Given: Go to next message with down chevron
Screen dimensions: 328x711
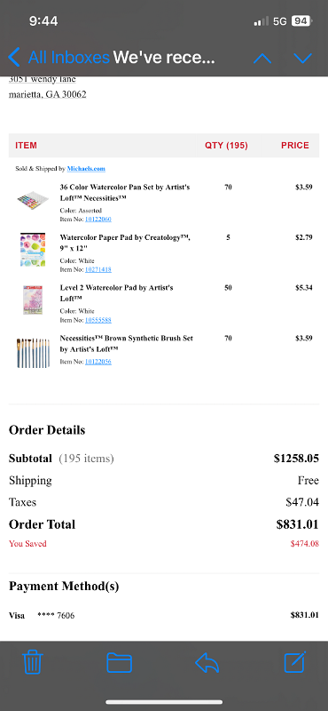Looking at the screenshot, I should [x=302, y=58].
